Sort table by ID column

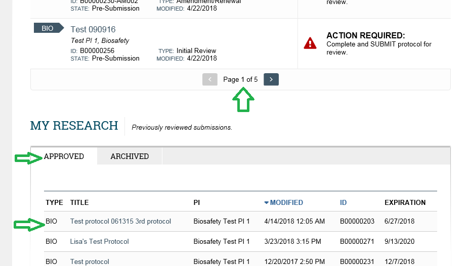(x=343, y=202)
